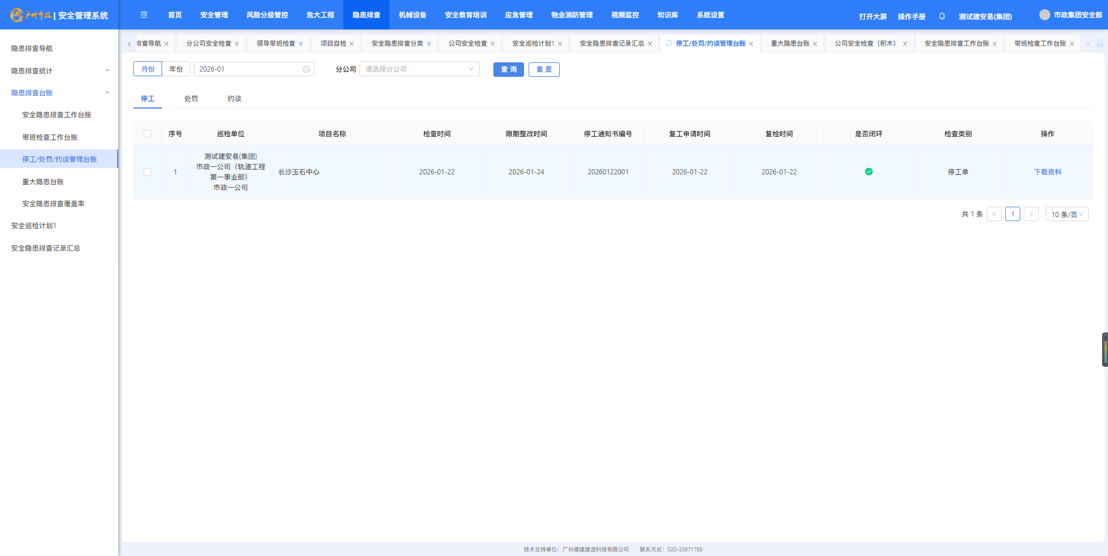Expand the 隐患排查统计 sidebar menu
The height and width of the screenshot is (556, 1108).
(59, 71)
